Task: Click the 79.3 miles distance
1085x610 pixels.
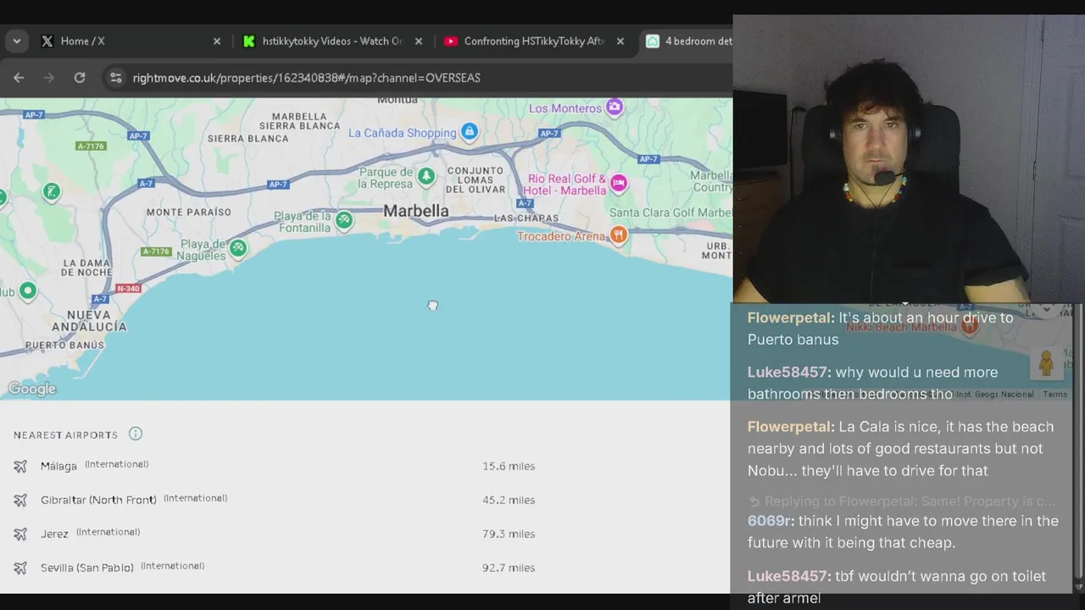Action: [x=509, y=534]
